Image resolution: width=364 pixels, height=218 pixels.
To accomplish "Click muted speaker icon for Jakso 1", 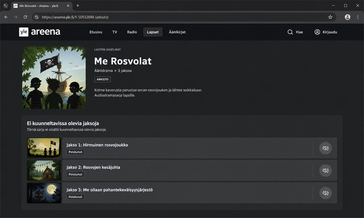I will coord(325,148).
